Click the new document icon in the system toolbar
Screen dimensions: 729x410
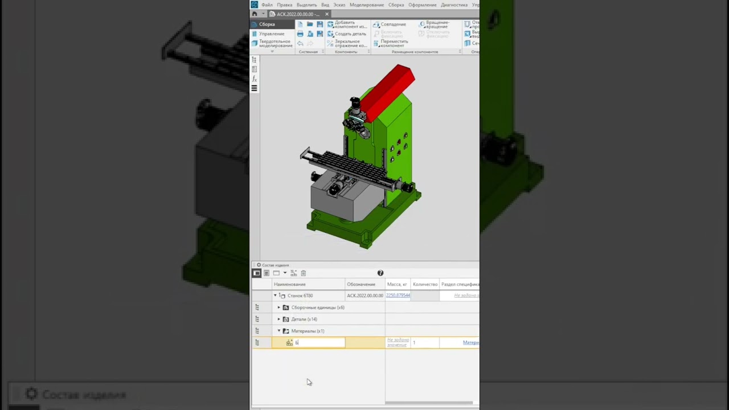(300, 24)
